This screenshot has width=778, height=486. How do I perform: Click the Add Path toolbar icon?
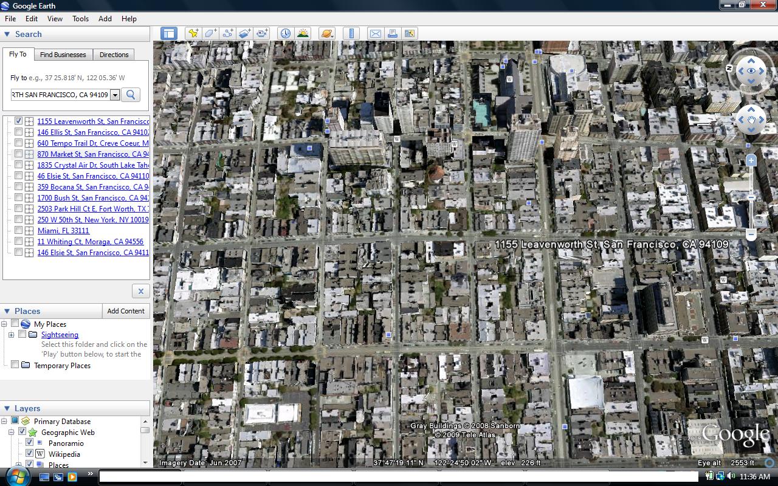227,33
